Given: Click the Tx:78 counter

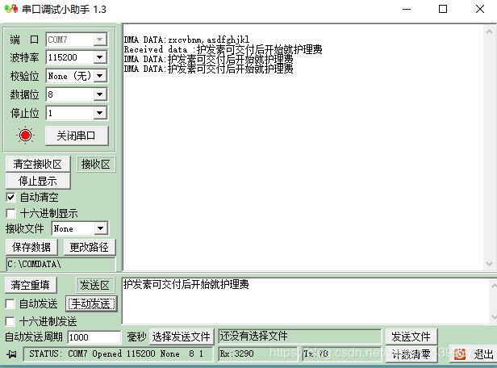Looking at the screenshot, I should coord(315,353).
